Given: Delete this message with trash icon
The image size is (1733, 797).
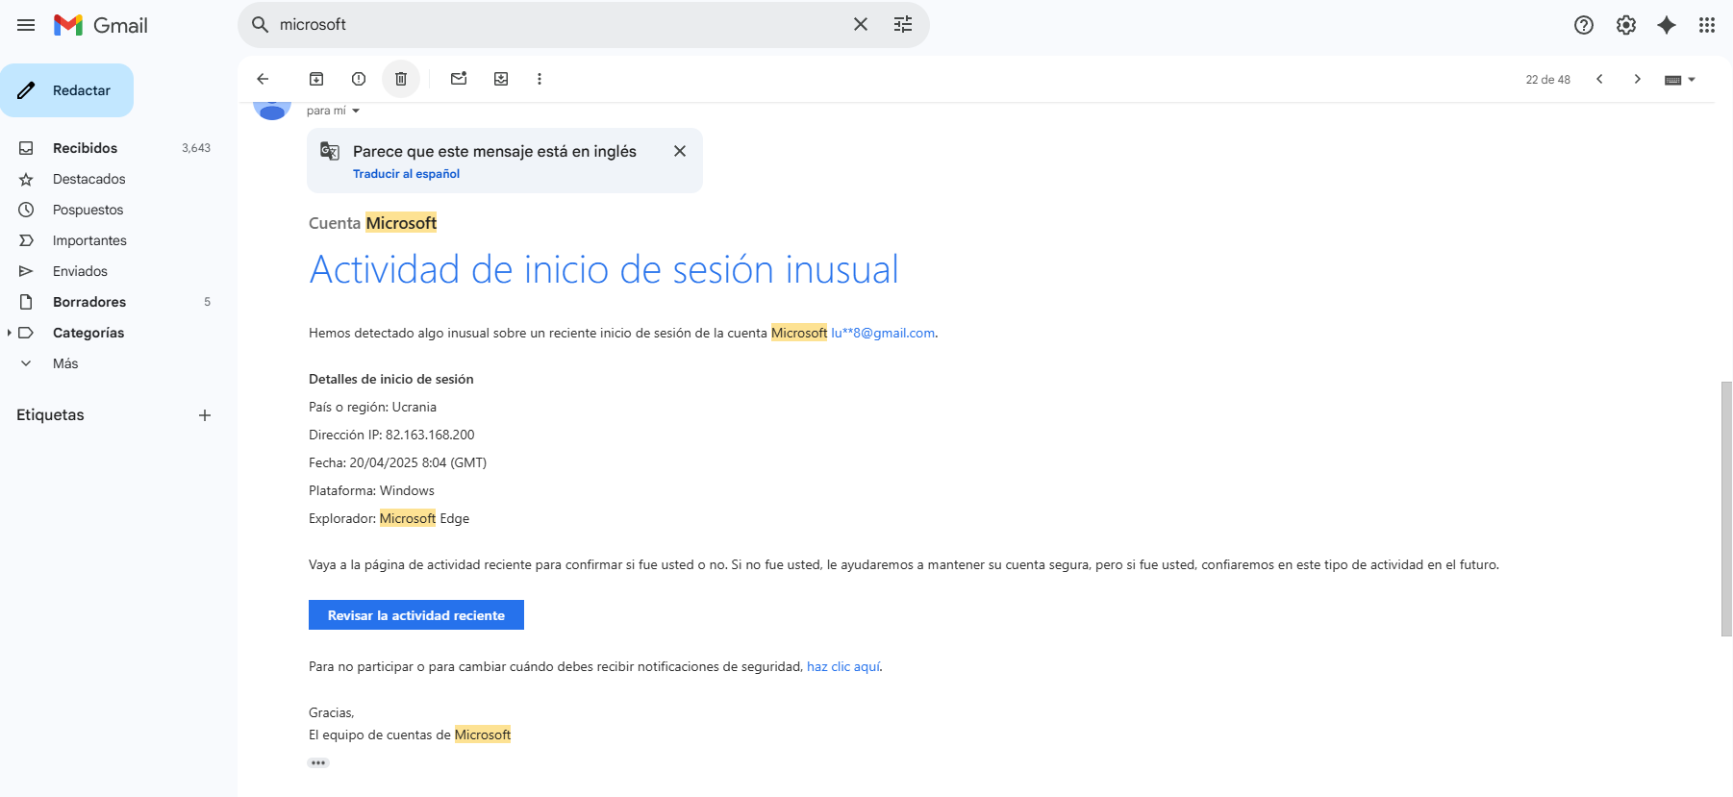Looking at the screenshot, I should click(401, 79).
